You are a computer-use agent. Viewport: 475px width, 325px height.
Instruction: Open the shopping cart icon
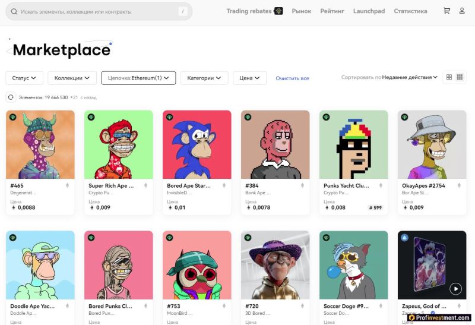[446, 11]
